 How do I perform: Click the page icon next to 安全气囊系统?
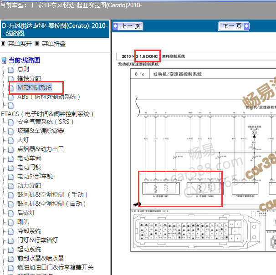[11, 122]
